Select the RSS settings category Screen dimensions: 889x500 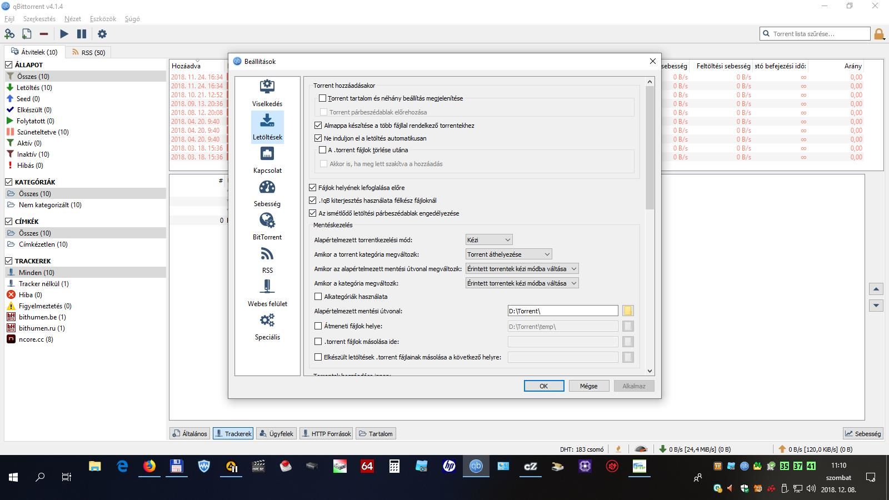click(267, 260)
